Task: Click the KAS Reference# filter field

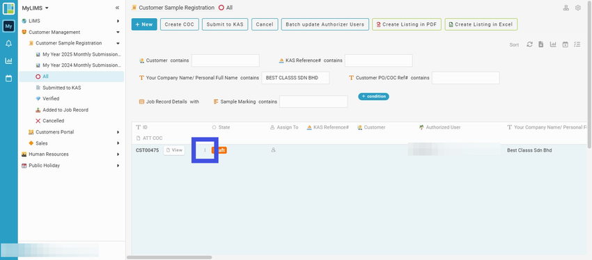Action: 379,60
